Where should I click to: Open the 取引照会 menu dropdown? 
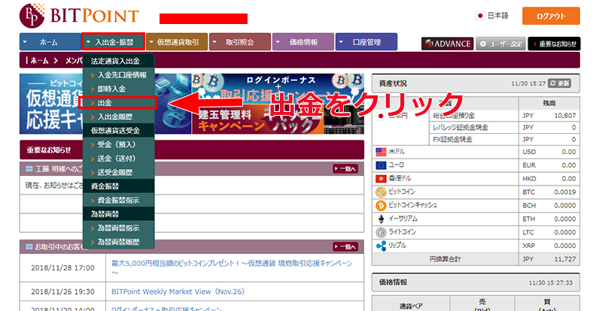[x=240, y=42]
